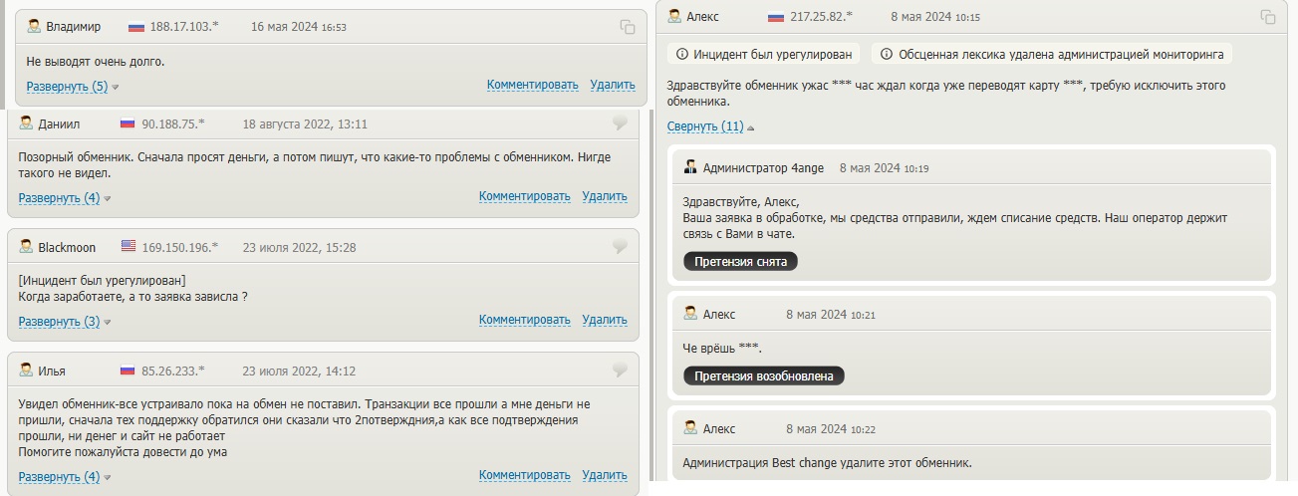
Task: Click 'Удалить' on Илья's review
Action: click(604, 476)
